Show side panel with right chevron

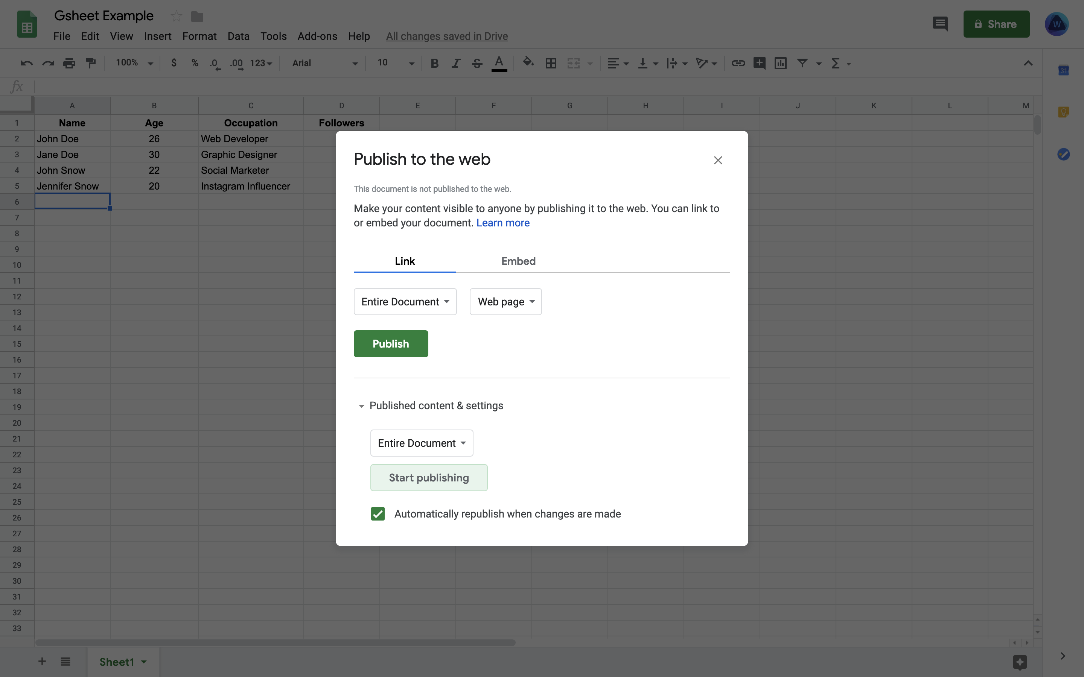coord(1063,656)
